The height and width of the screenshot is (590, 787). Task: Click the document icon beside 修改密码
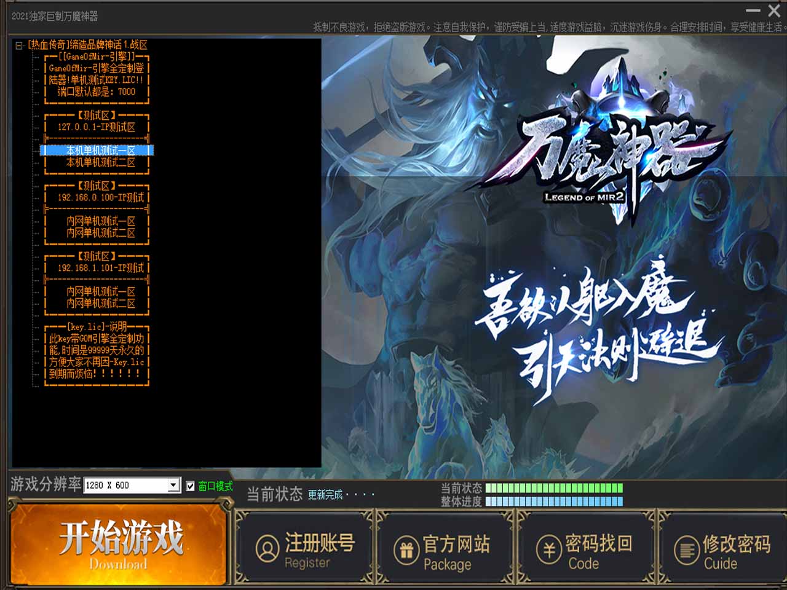[x=686, y=550]
